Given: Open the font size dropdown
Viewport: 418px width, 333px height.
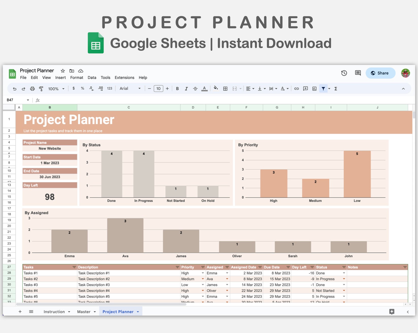Looking at the screenshot, I should click(158, 89).
